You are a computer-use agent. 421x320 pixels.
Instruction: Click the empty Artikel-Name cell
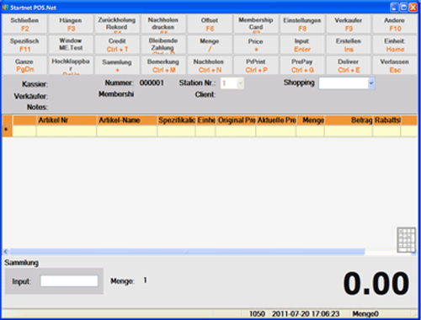127,131
